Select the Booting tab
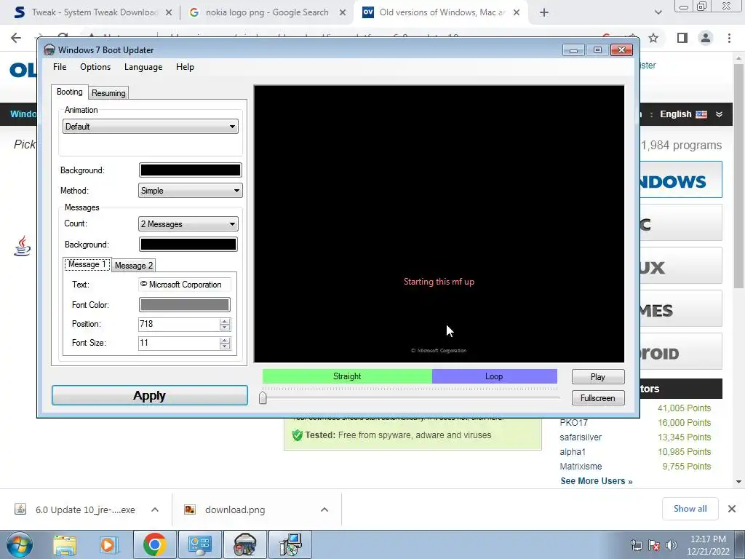The image size is (745, 559). 69,92
